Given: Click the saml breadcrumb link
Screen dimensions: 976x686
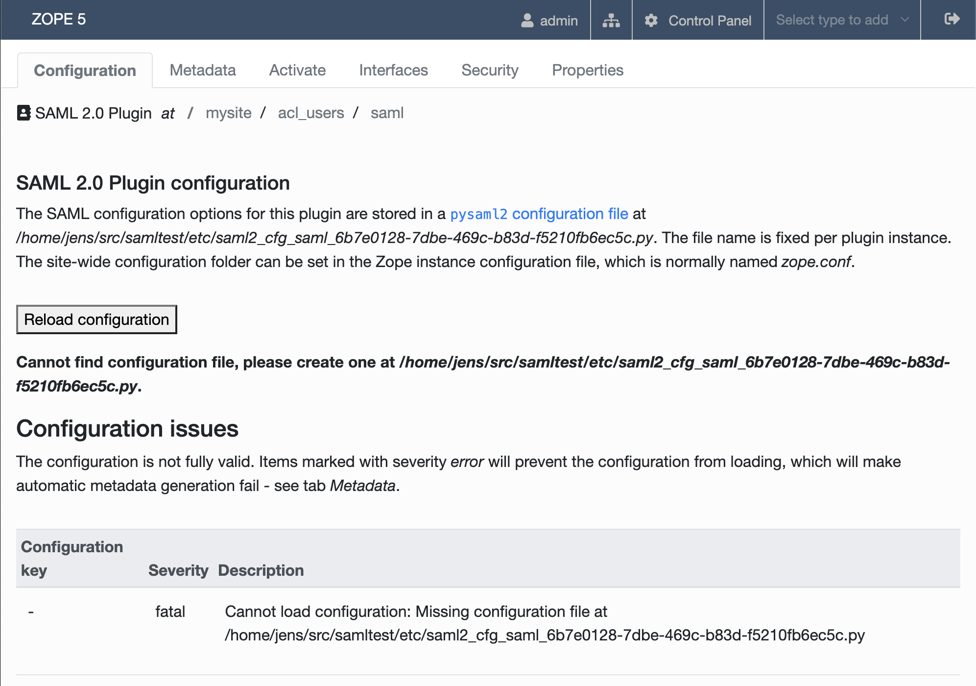Looking at the screenshot, I should (x=387, y=113).
